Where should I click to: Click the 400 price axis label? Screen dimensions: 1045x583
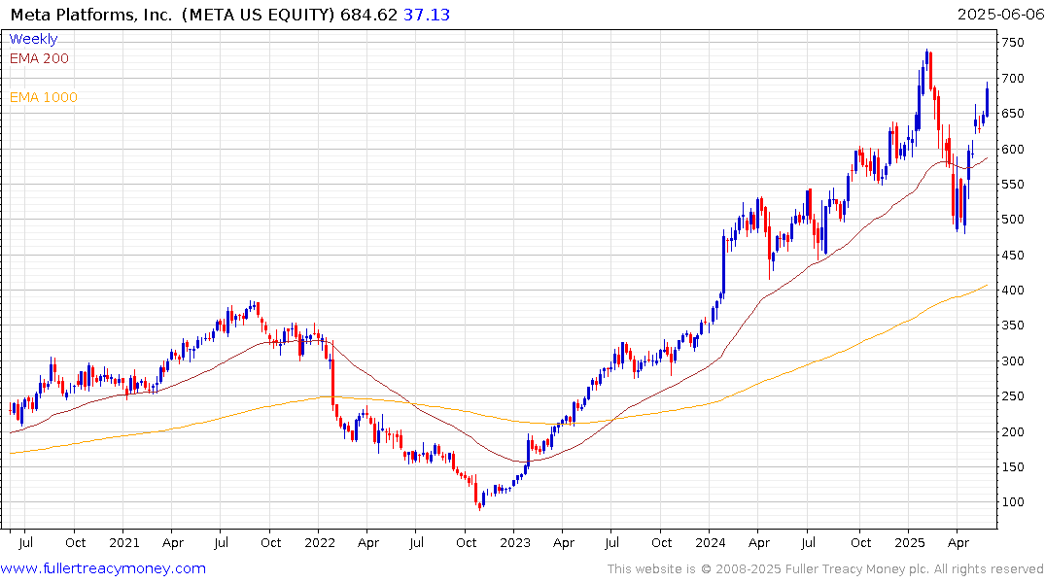[1012, 291]
